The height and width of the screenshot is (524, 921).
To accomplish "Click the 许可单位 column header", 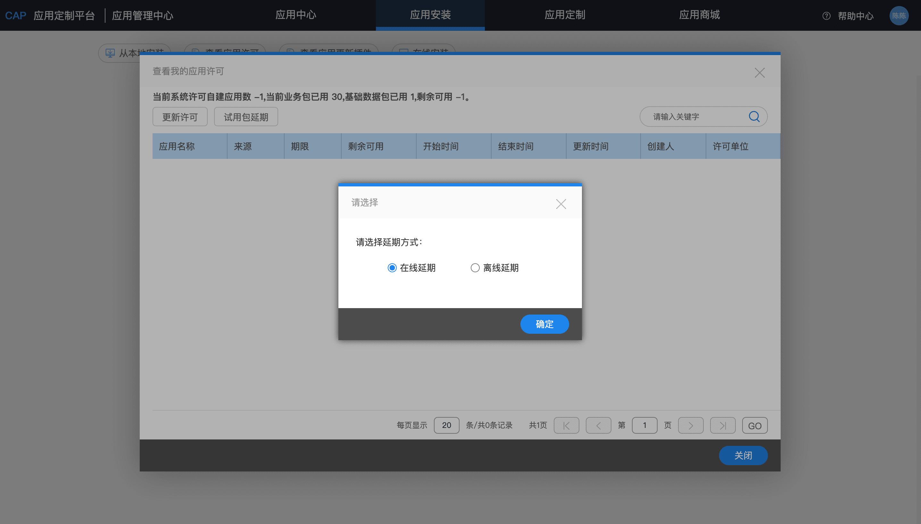I will tap(743, 146).
